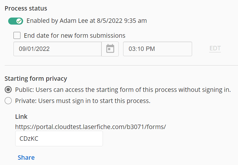Screen dimensions: 238x165
Task: Click the horizontal divider below the date fields
Action: (121, 66)
